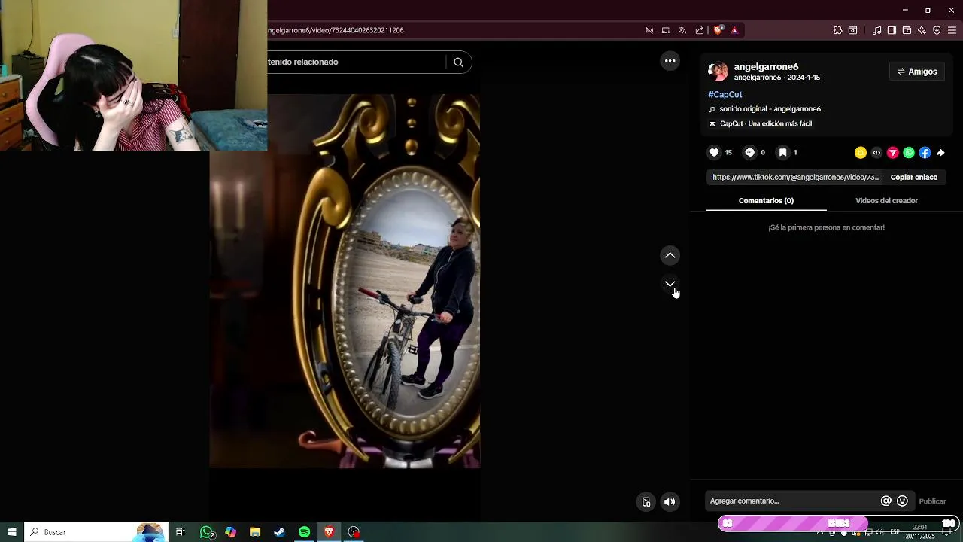Open Windows Start menu
This screenshot has width=963, height=542.
click(11, 532)
